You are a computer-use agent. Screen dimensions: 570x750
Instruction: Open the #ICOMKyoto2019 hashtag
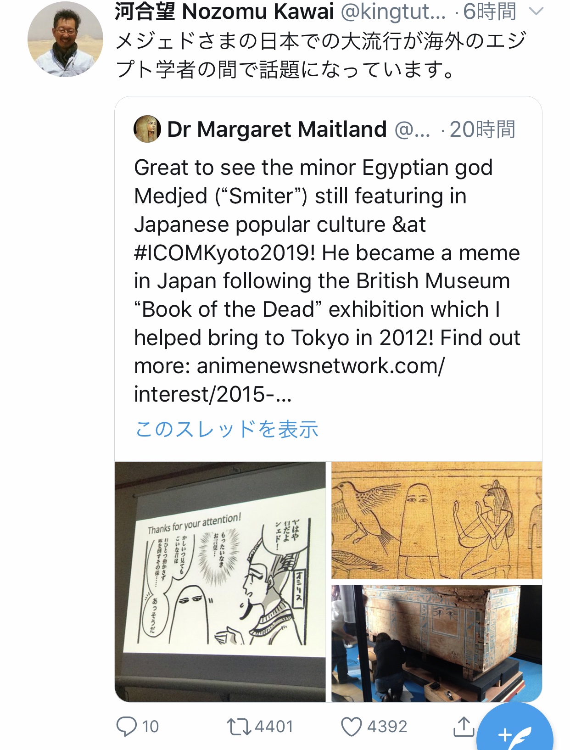(225, 253)
